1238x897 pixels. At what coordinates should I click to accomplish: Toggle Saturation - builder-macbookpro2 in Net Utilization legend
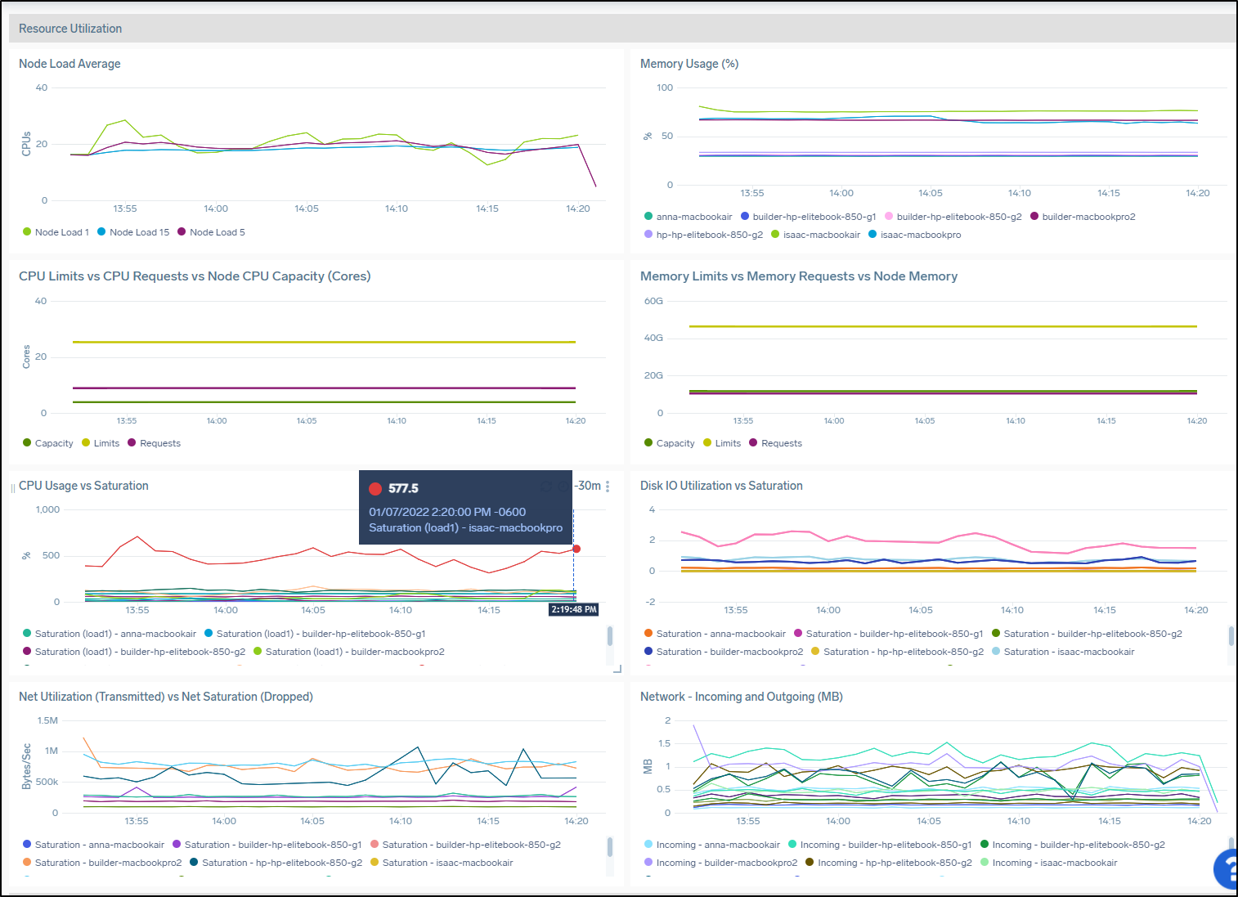click(102, 863)
